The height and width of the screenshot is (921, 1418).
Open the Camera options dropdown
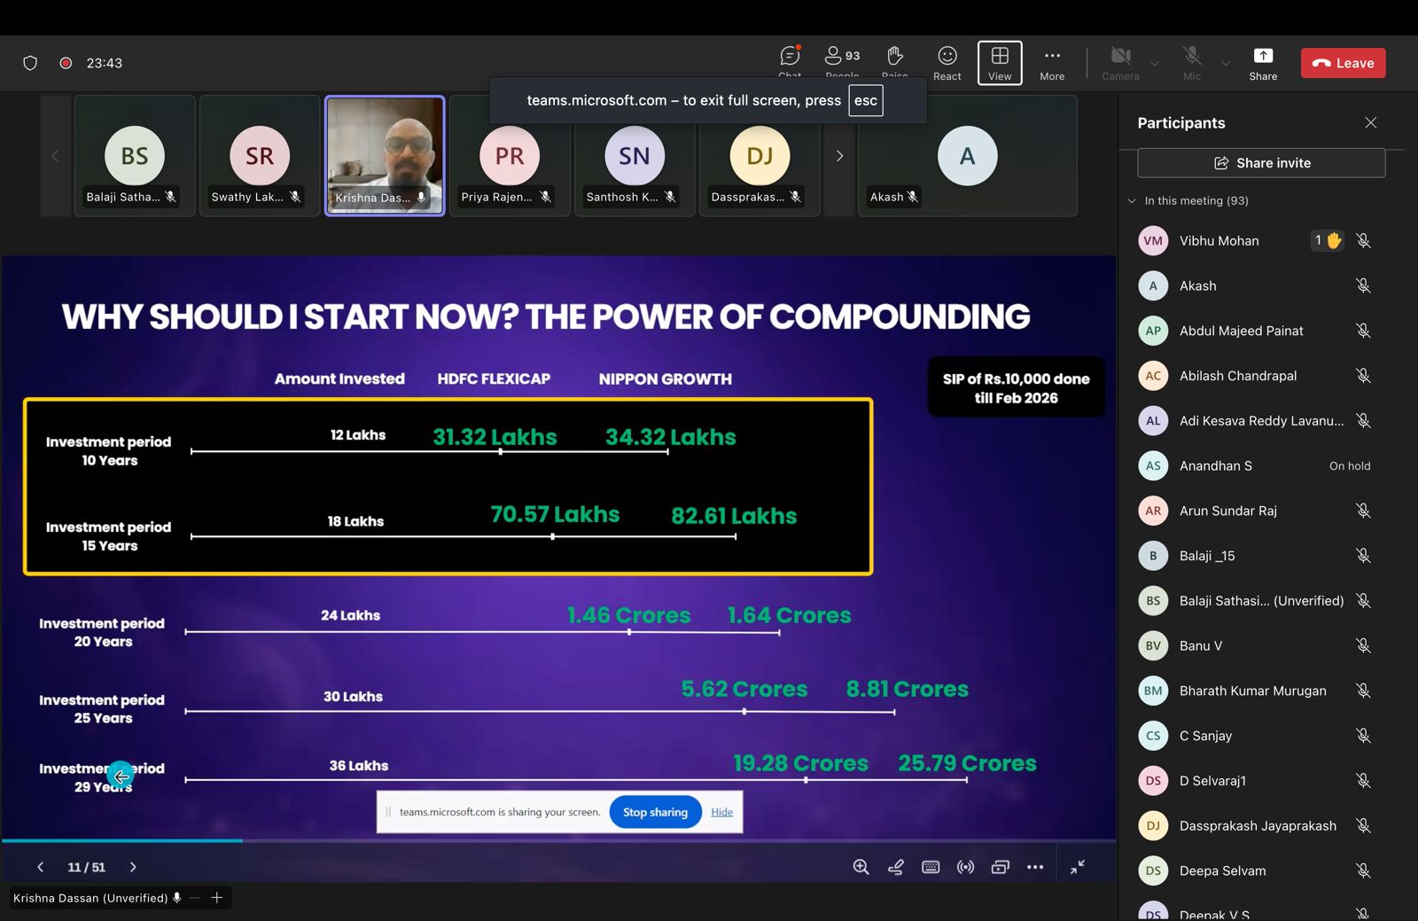1155,63
